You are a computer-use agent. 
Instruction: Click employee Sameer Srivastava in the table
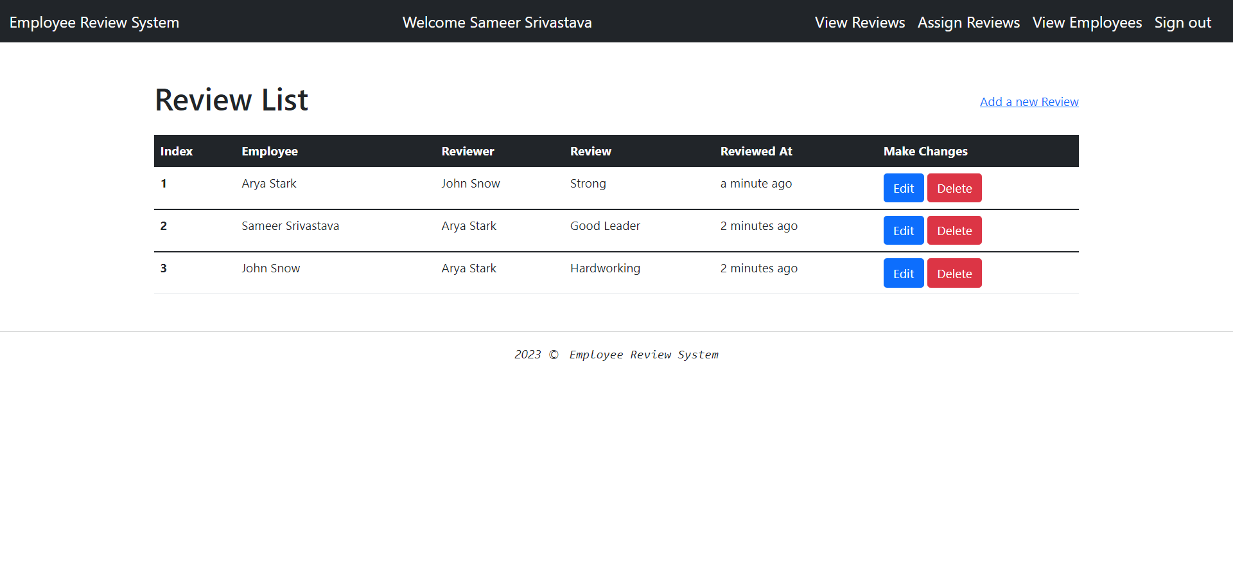[290, 225]
